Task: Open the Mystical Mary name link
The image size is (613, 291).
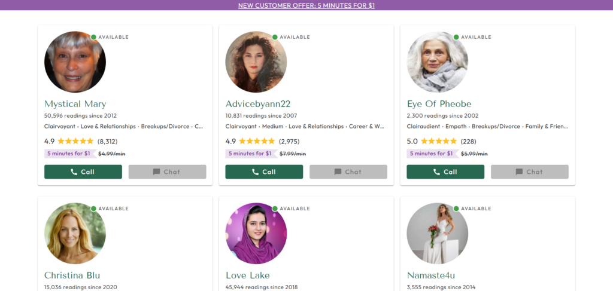Action: click(x=75, y=104)
